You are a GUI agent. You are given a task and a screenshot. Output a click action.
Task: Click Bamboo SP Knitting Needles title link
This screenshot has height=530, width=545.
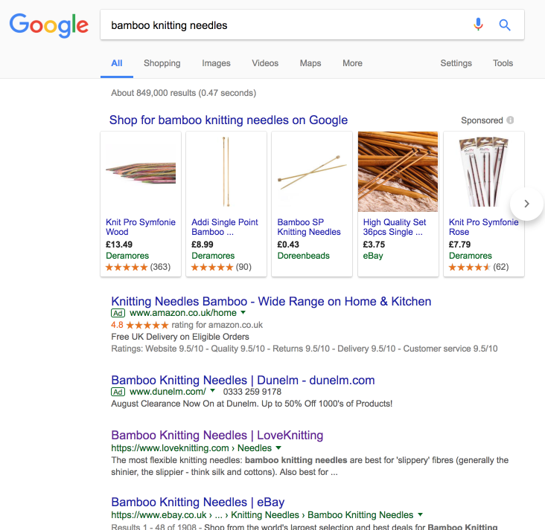point(309,227)
